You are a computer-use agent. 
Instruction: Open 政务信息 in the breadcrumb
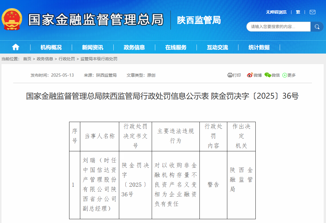(45, 59)
